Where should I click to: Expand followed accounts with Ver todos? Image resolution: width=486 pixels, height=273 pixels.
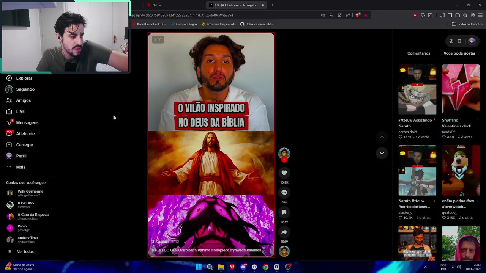[x=21, y=251]
